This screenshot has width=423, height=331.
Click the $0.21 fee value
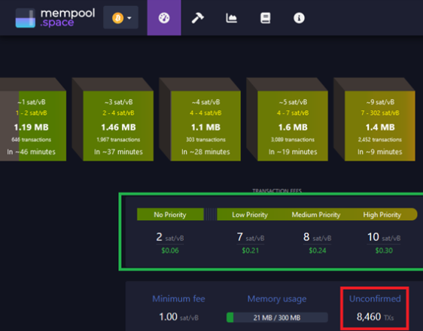251,251
